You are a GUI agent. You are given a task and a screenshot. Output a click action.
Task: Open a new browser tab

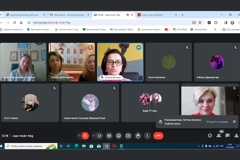[182, 15]
